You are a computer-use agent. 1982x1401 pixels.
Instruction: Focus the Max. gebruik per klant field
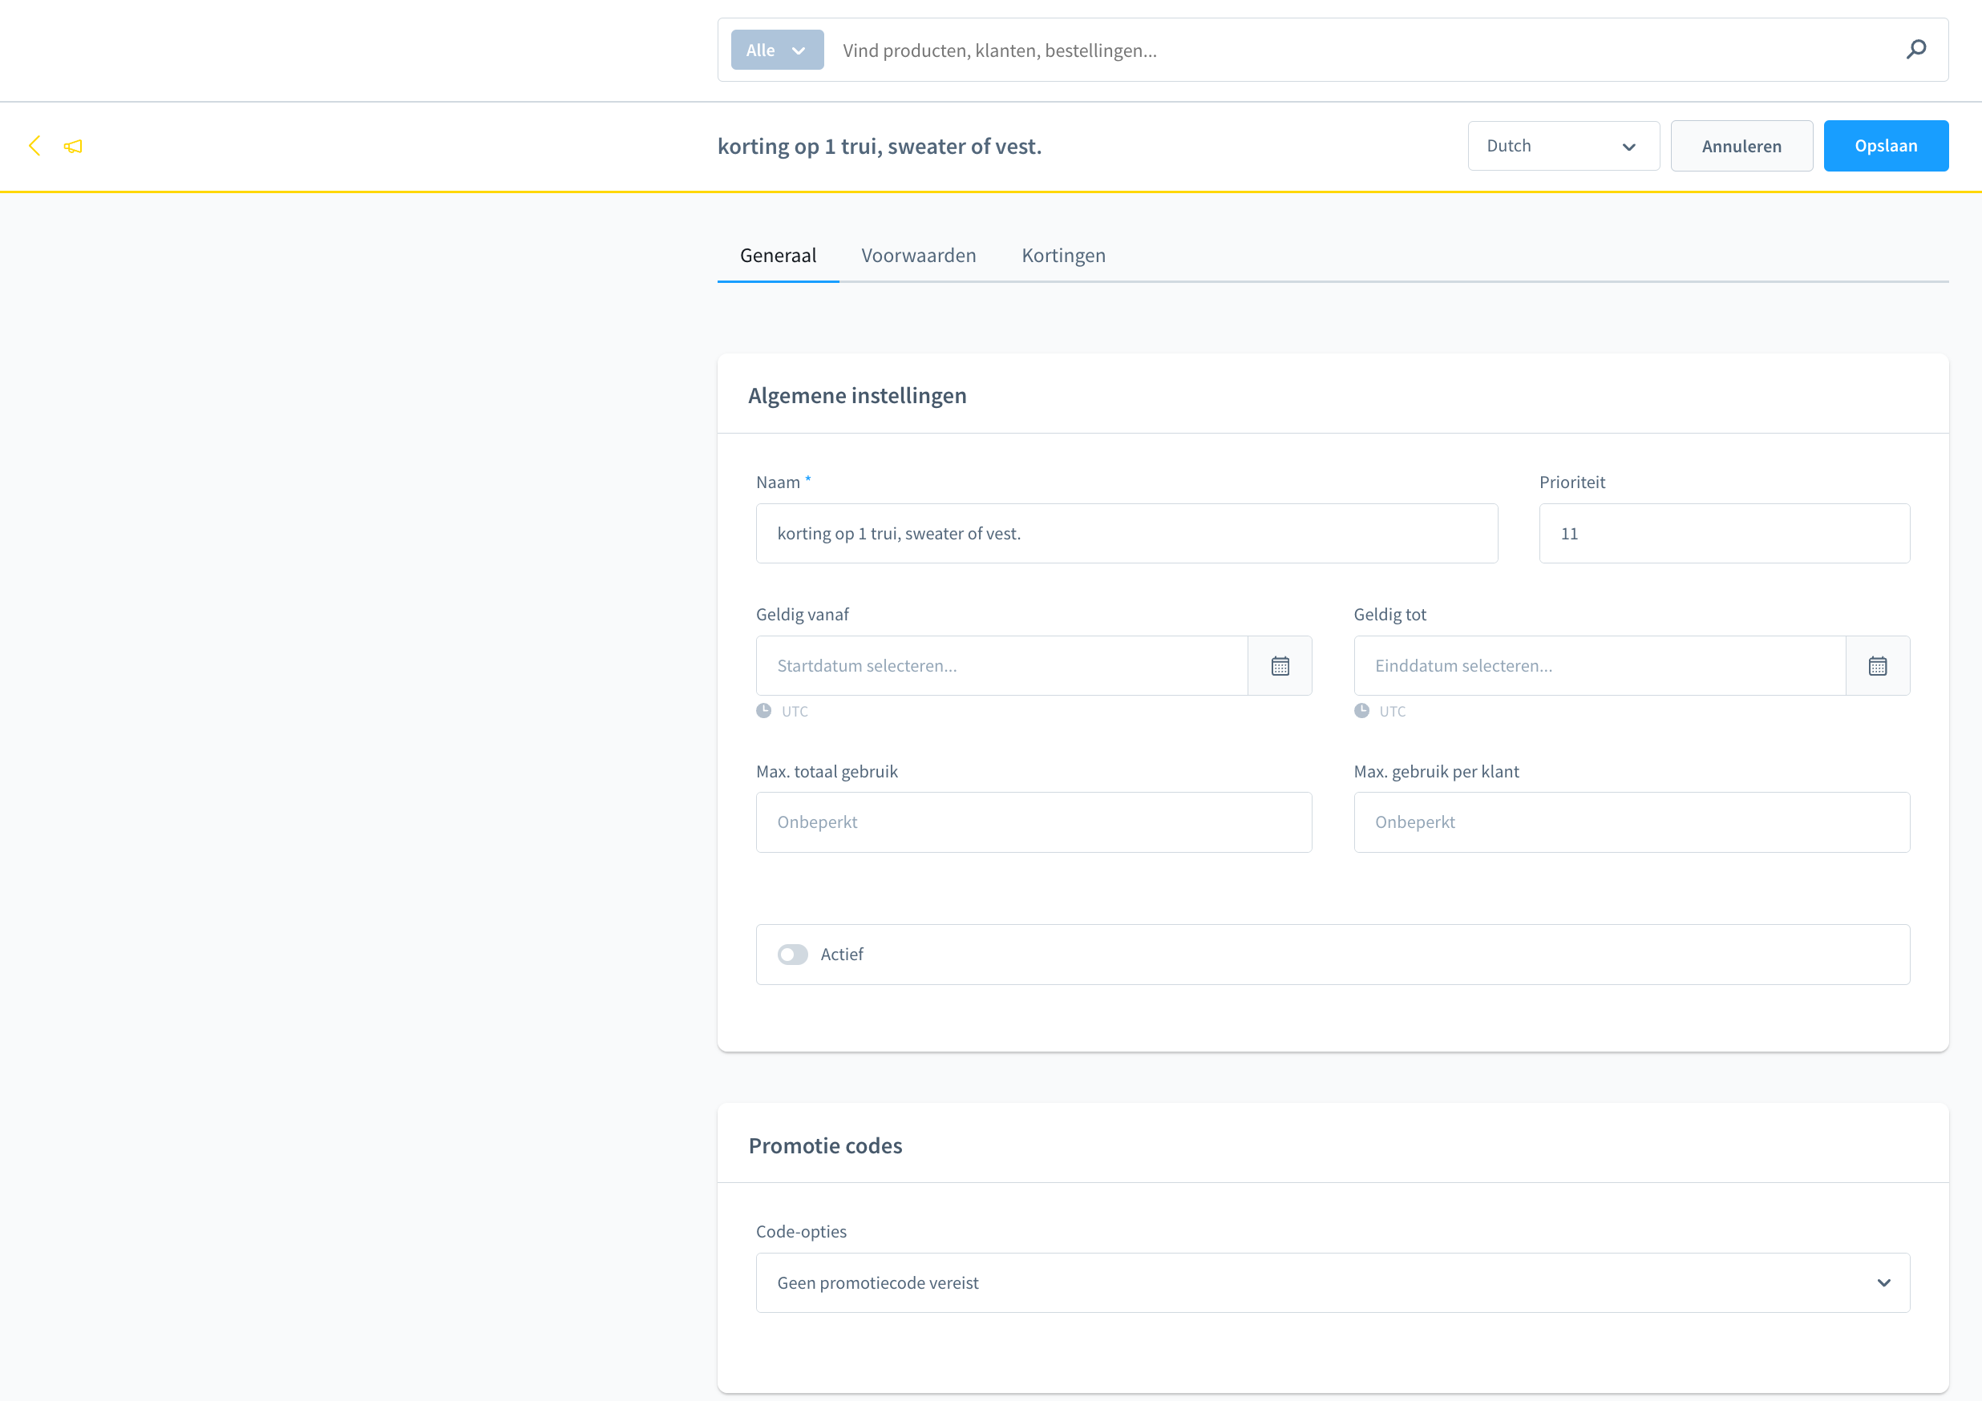(x=1632, y=822)
